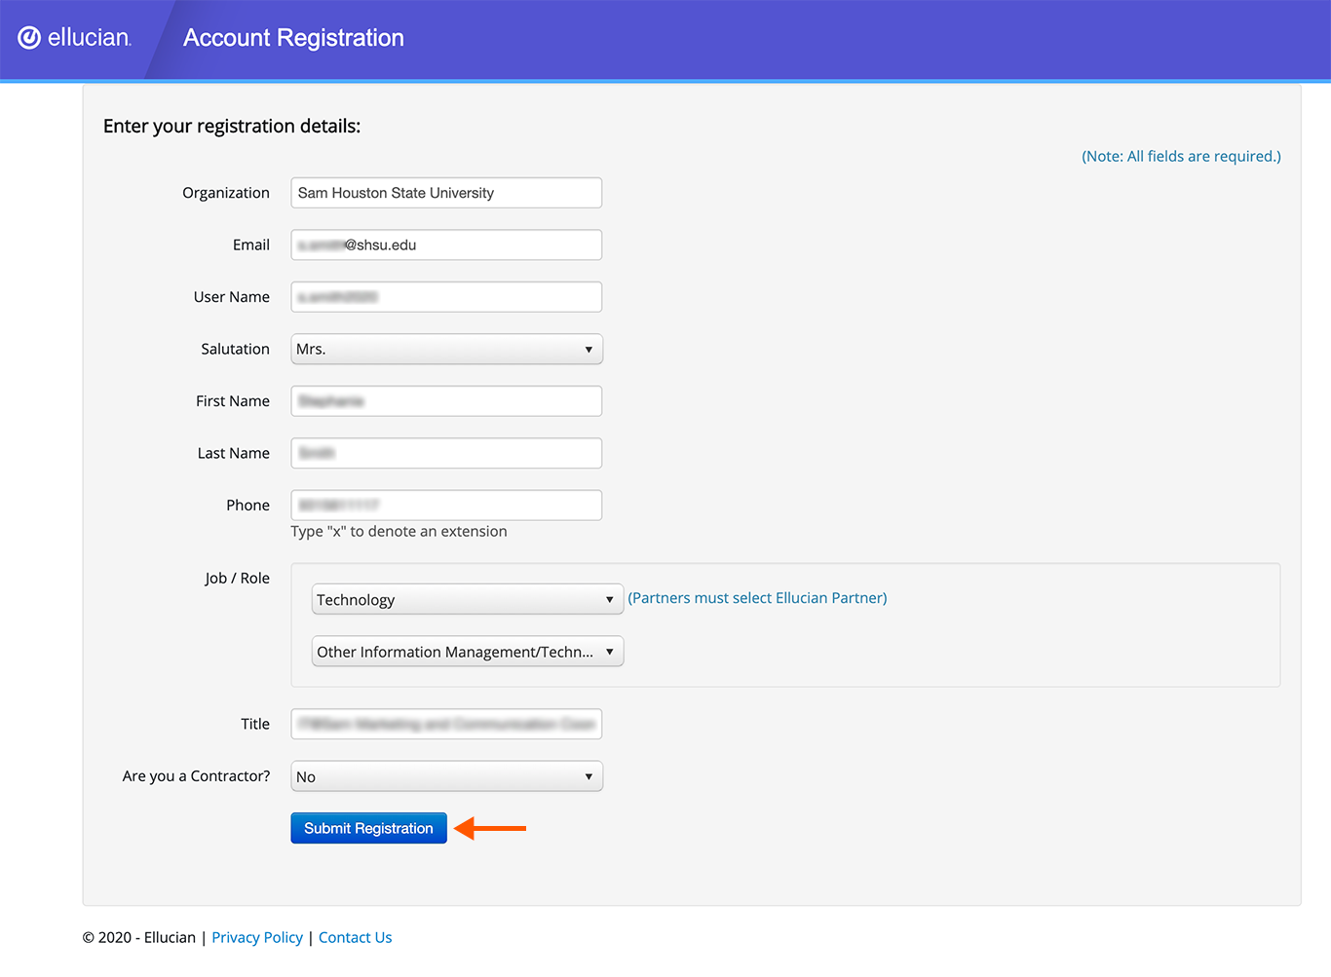Open the Privacy Policy link
Viewport: 1331px width, 977px height.
pyautogui.click(x=256, y=937)
